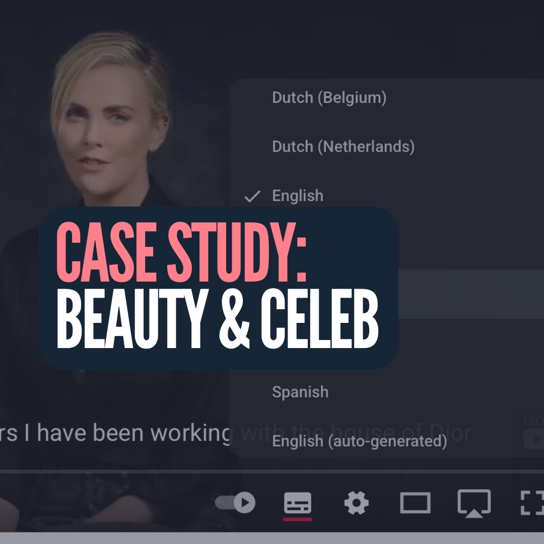Open the AirPlay cast icon
544x544 pixels.
coord(474,503)
